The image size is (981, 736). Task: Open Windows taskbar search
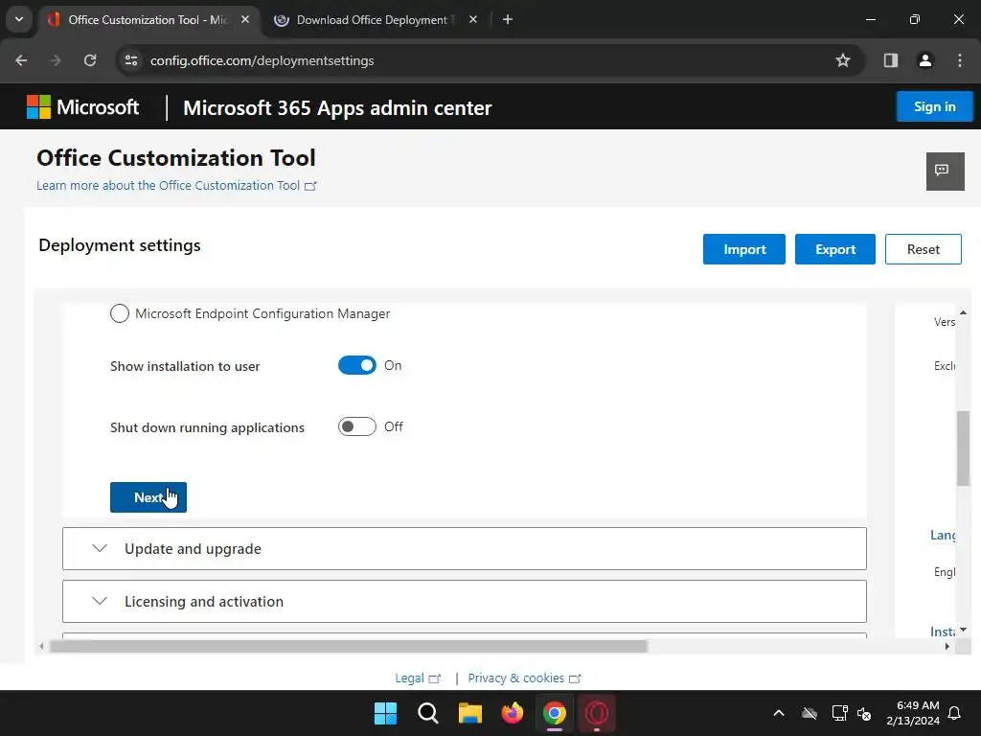click(x=428, y=713)
